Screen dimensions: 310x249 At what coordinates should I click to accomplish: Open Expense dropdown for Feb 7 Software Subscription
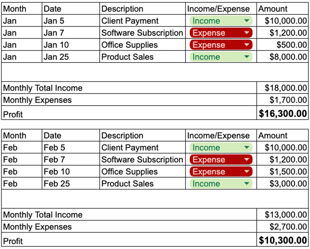[221, 159]
